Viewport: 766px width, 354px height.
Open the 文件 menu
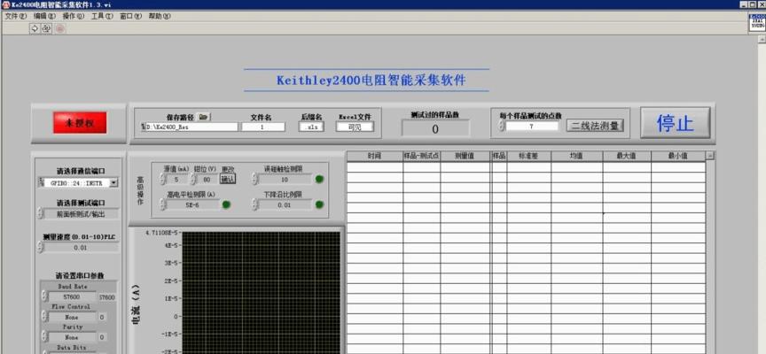point(16,16)
